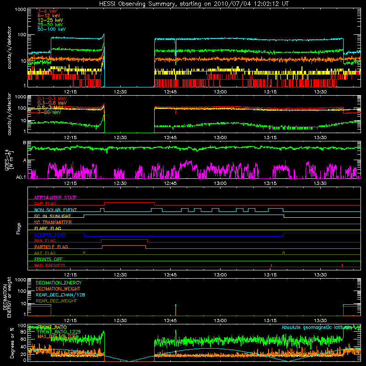Select the '3-6 keV' legend label
Image resolution: width=366 pixels, height=366 pixels.
pos(48,11)
